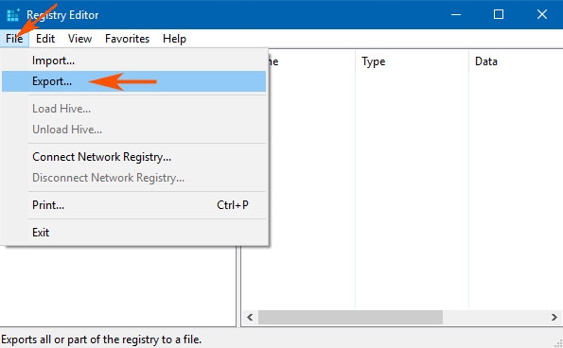
Task: Choose Exit from the File menu
Action: click(133, 233)
